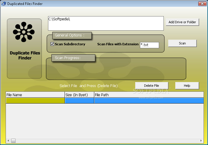Image resolution: width=208 pixels, height=145 pixels.
Task: Click the File Path column header
Action: [x=149, y=95]
